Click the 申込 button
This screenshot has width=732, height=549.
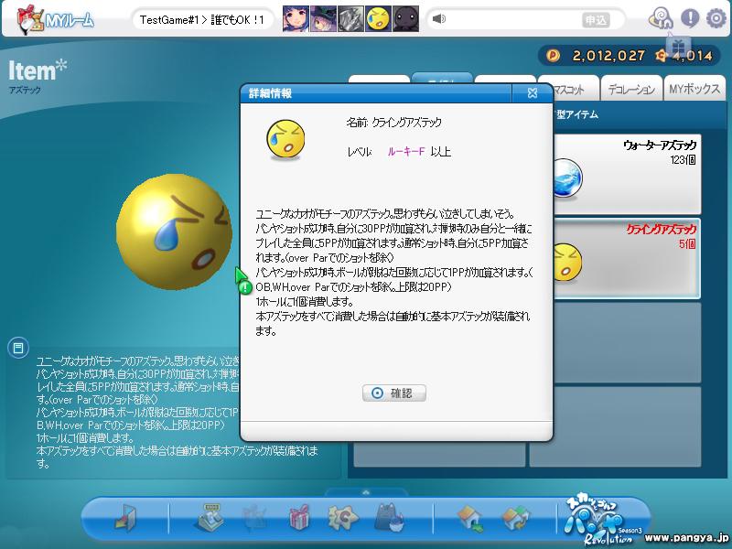(x=597, y=20)
